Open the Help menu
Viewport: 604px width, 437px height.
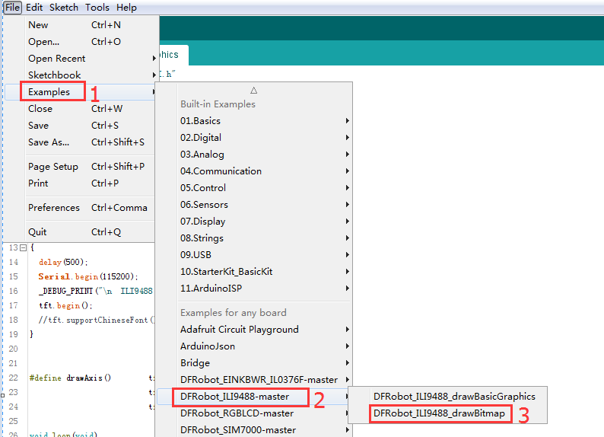point(126,8)
